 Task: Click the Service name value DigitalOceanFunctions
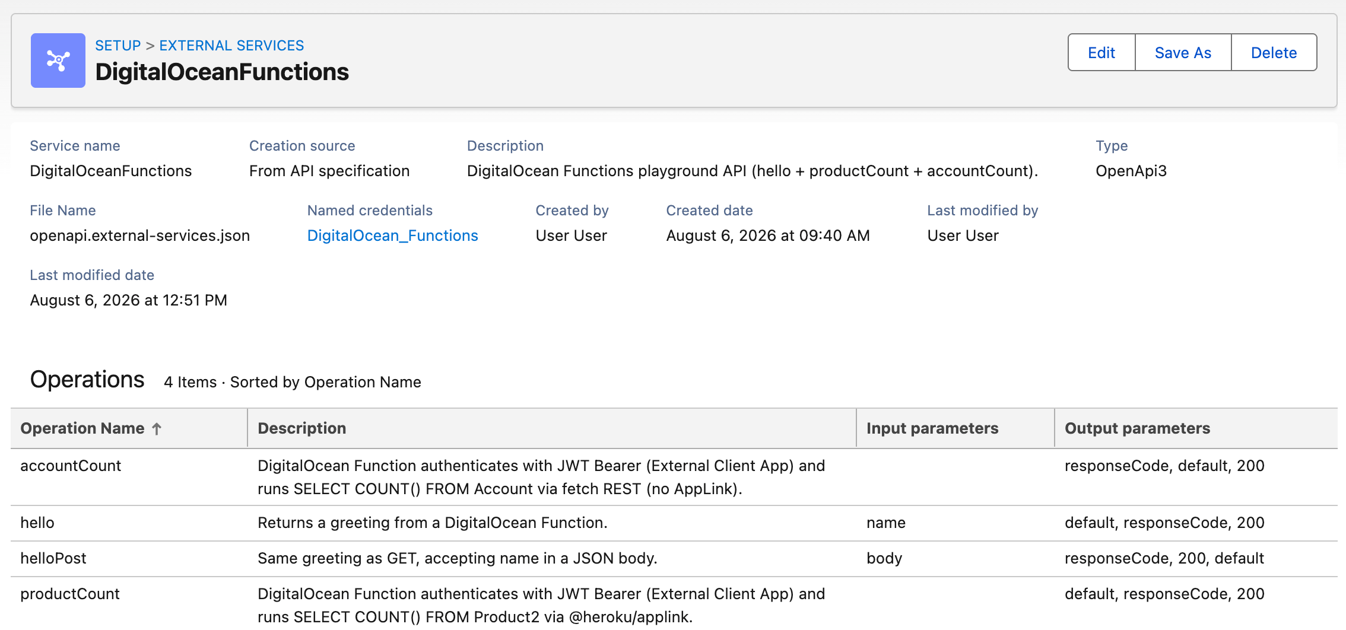click(111, 171)
